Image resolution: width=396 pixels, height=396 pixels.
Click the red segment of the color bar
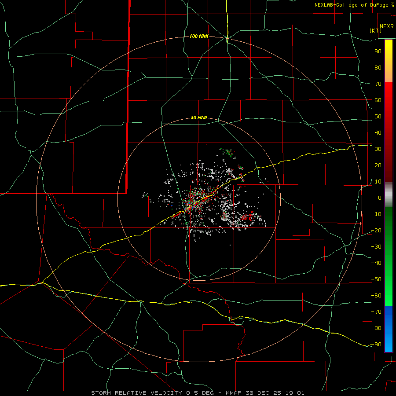389,132
